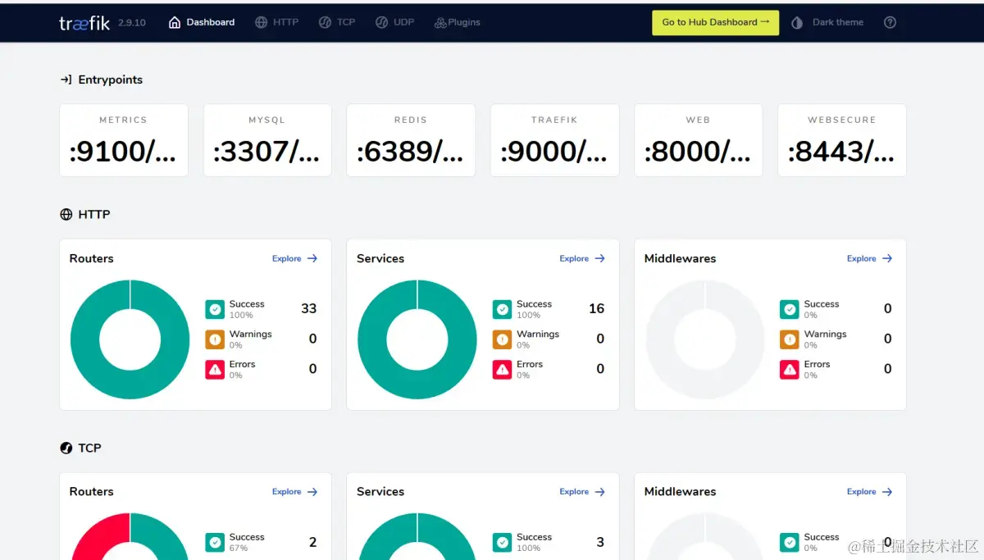
Task: Select the METRICS entrypoint card
Action: (124, 140)
